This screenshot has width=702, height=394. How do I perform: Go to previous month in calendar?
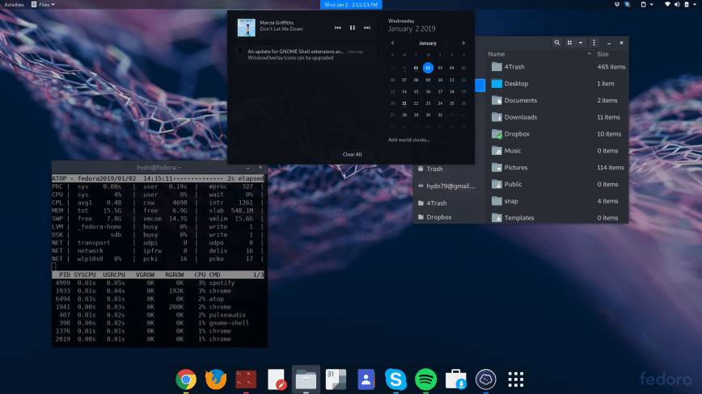pyautogui.click(x=392, y=43)
